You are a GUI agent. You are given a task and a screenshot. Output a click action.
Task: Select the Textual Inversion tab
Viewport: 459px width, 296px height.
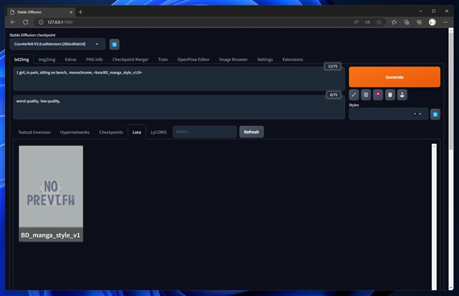pos(34,132)
